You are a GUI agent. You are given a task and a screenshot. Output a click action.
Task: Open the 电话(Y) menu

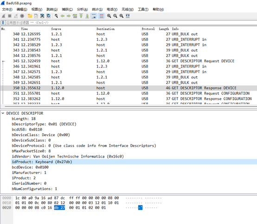(112, 9)
